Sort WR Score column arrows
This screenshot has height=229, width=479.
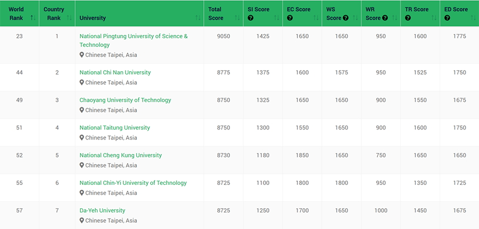click(x=395, y=18)
